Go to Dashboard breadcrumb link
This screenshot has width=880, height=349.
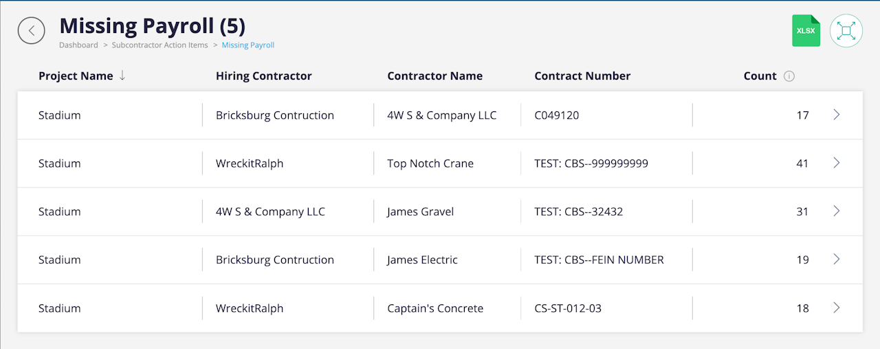pos(78,45)
